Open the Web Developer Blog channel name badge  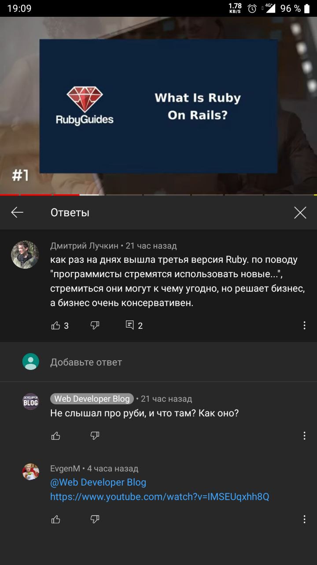click(x=92, y=399)
